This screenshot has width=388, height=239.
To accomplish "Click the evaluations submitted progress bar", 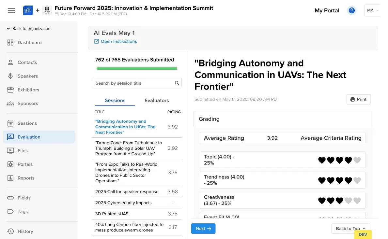I will pos(137,69).
